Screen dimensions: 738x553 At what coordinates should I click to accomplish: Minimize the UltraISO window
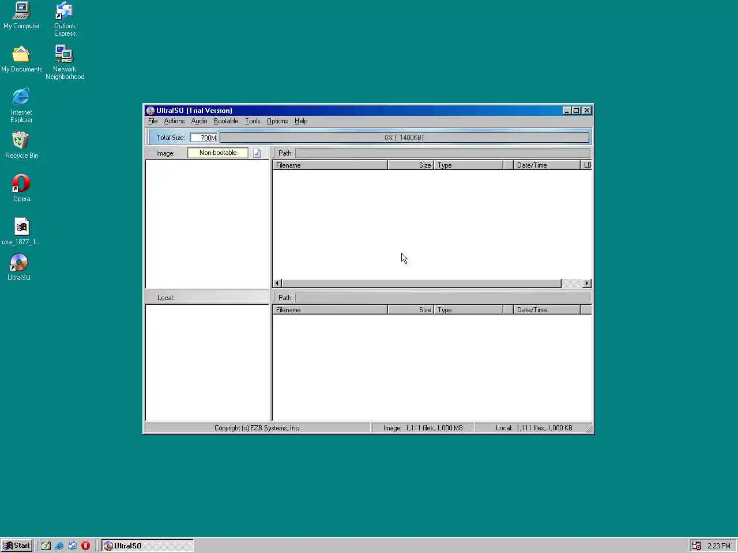(567, 111)
